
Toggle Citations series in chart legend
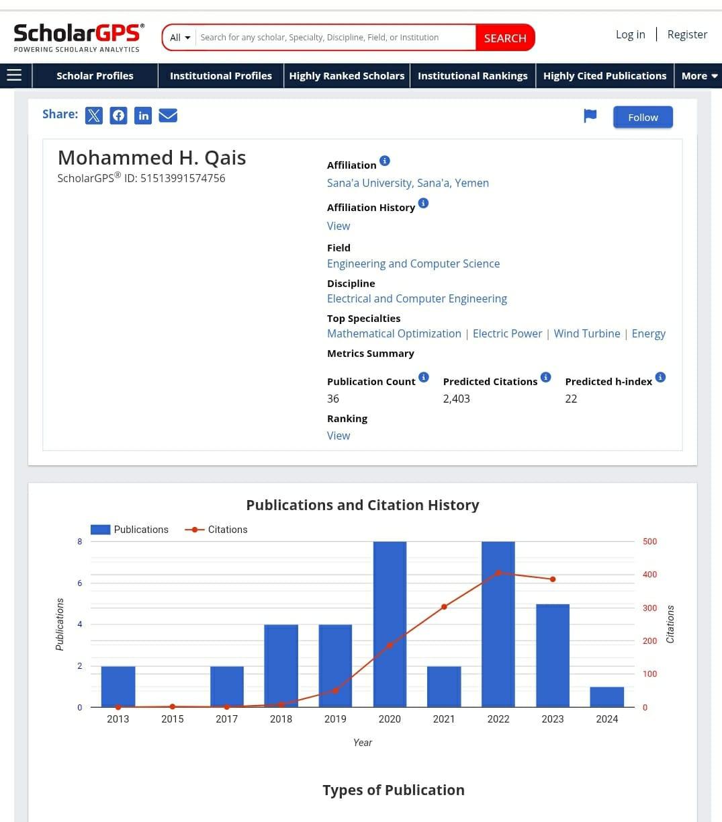pyautogui.click(x=216, y=530)
